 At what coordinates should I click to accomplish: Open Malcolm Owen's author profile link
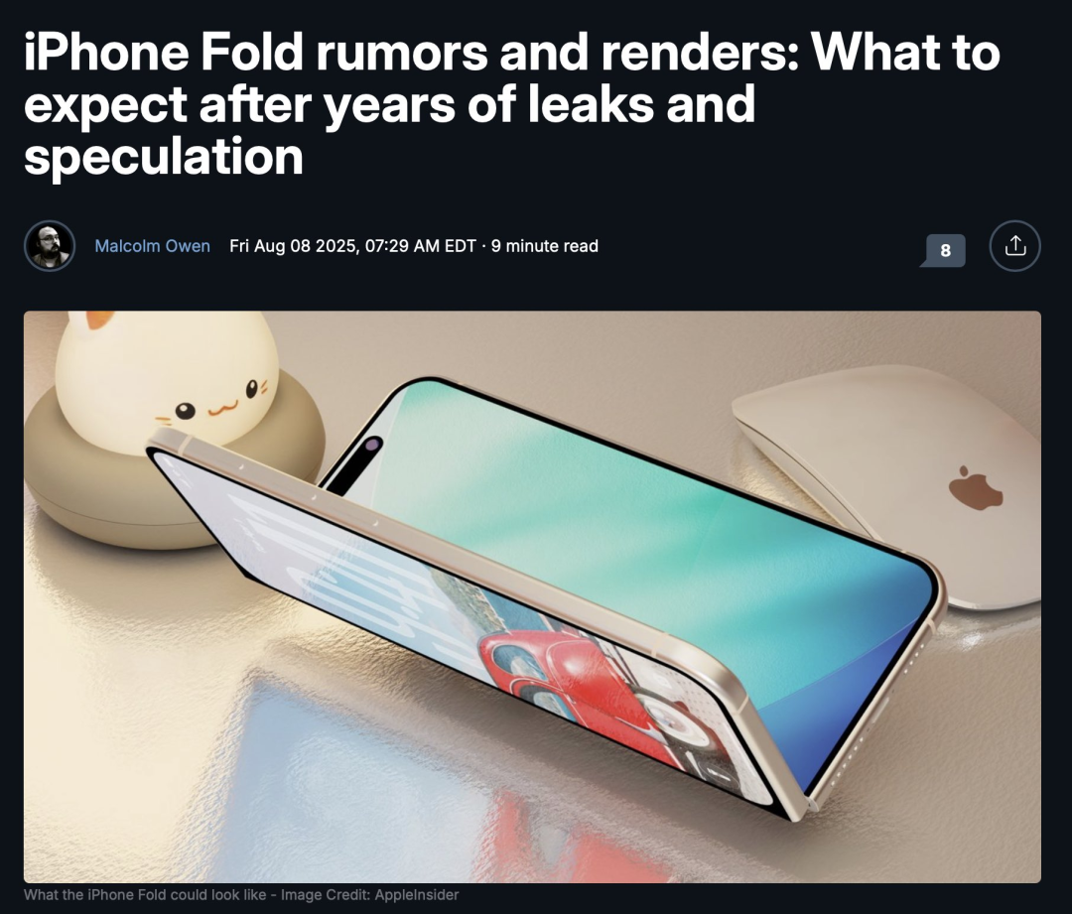point(152,246)
